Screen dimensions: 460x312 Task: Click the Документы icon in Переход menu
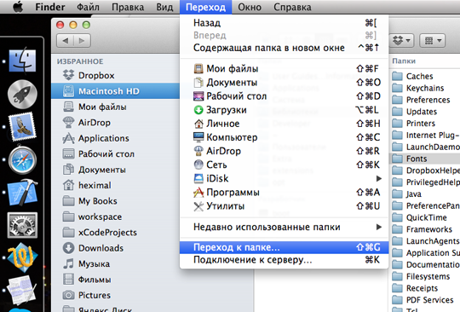198,83
